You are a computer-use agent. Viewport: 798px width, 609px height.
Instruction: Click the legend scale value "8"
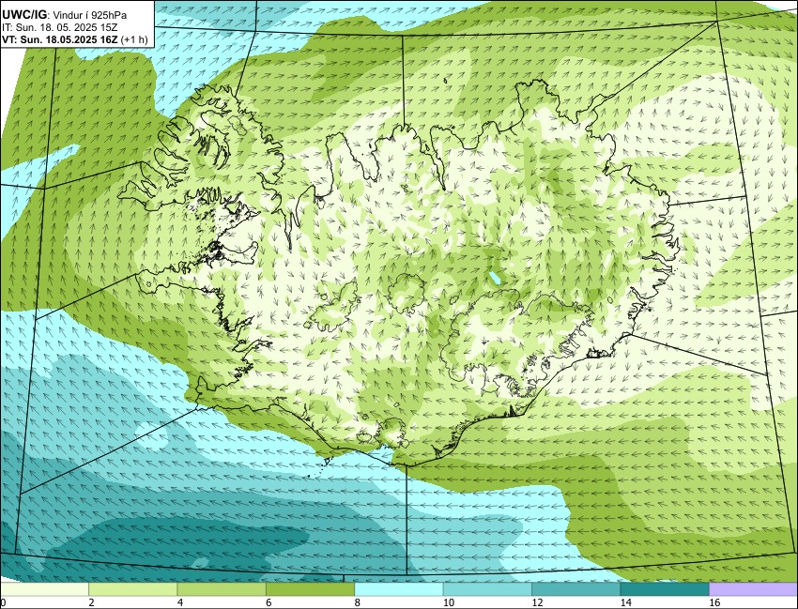(x=358, y=602)
